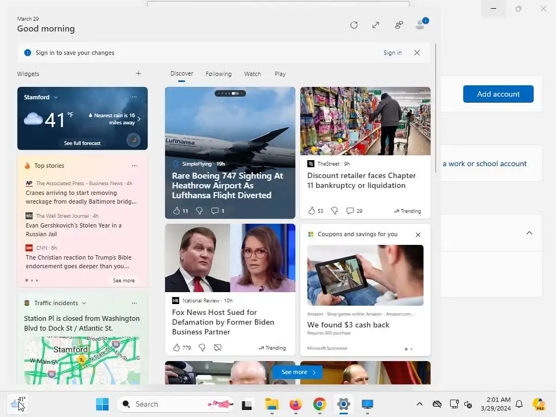Open the profile account icon
Screen dimensions: 556x417
tap(421, 25)
